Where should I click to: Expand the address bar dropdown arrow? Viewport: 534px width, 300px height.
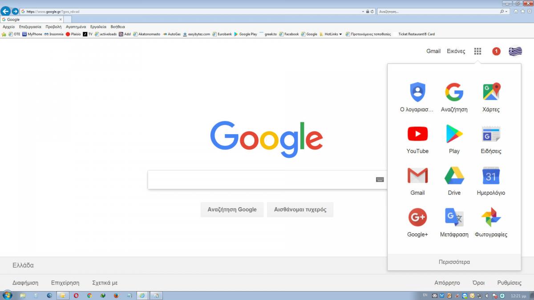click(x=364, y=12)
